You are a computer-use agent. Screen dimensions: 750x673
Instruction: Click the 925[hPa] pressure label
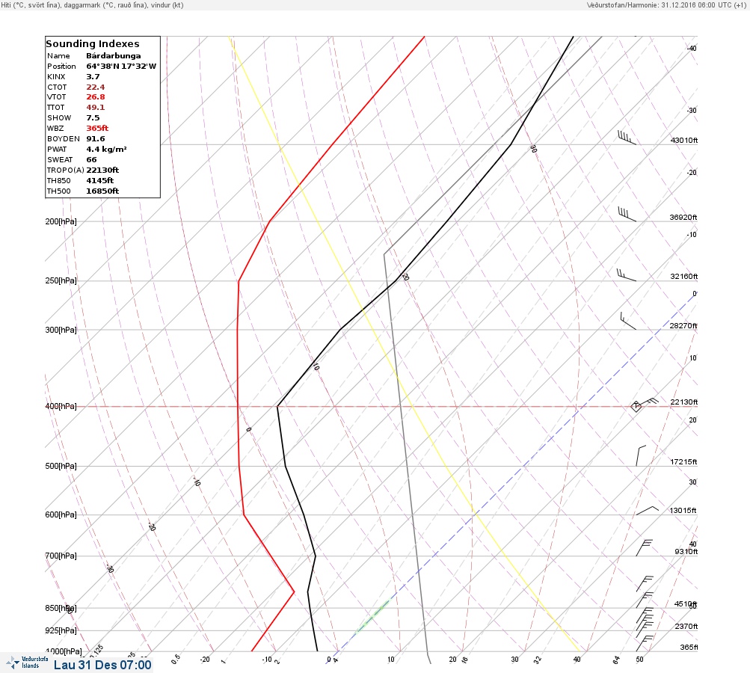(x=61, y=630)
